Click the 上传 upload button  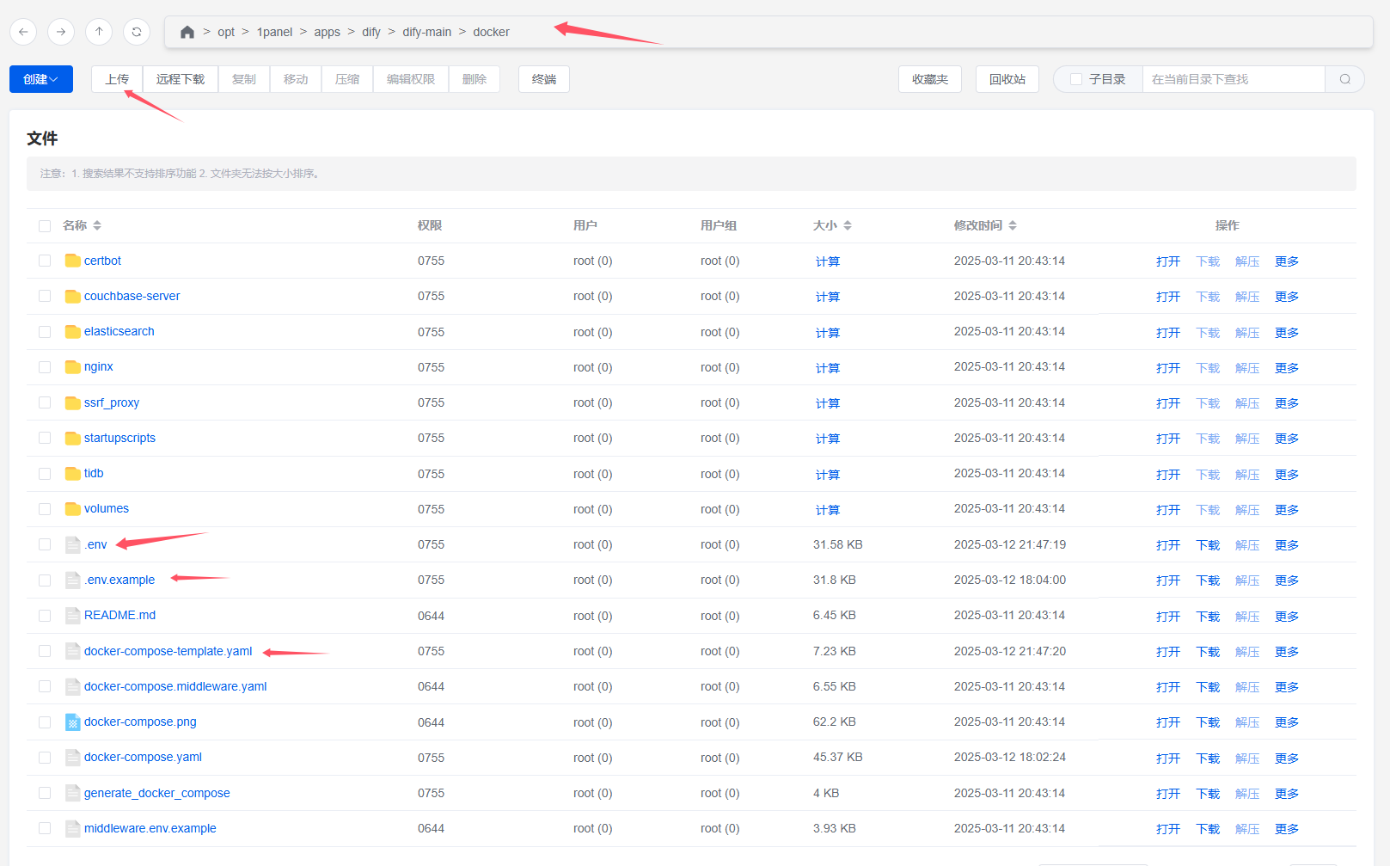pyautogui.click(x=117, y=79)
